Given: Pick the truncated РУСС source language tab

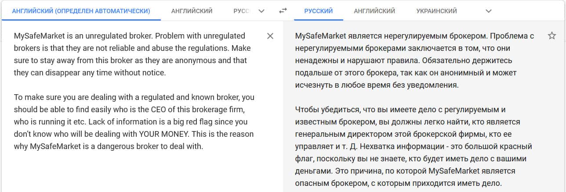Looking at the screenshot, I should pyautogui.click(x=242, y=11).
